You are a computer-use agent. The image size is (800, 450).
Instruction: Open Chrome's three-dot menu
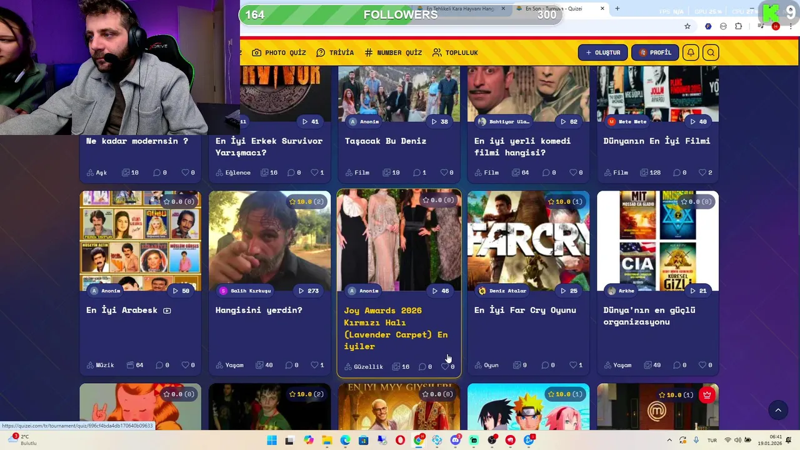click(791, 26)
